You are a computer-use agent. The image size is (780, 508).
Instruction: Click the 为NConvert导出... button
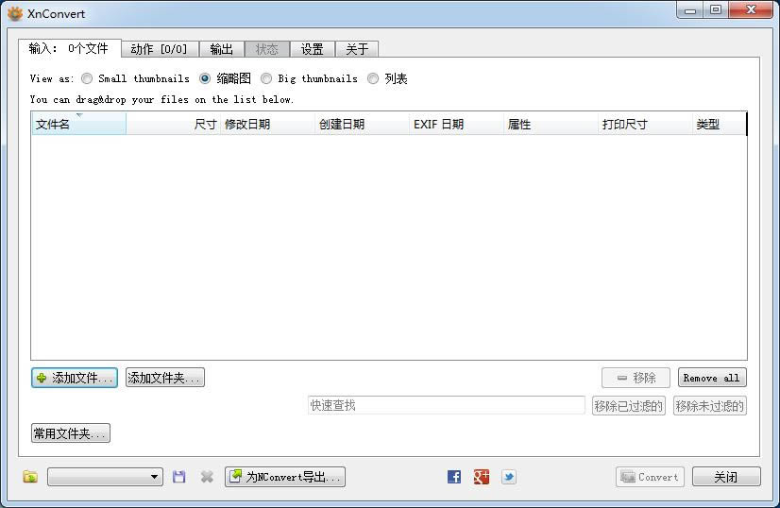[x=285, y=477]
